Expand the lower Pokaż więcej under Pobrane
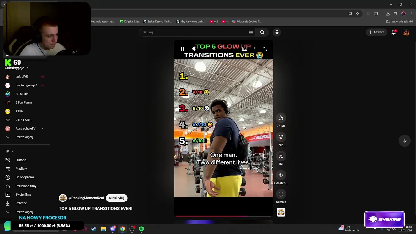This screenshot has width=416, height=234. pyautogui.click(x=25, y=212)
